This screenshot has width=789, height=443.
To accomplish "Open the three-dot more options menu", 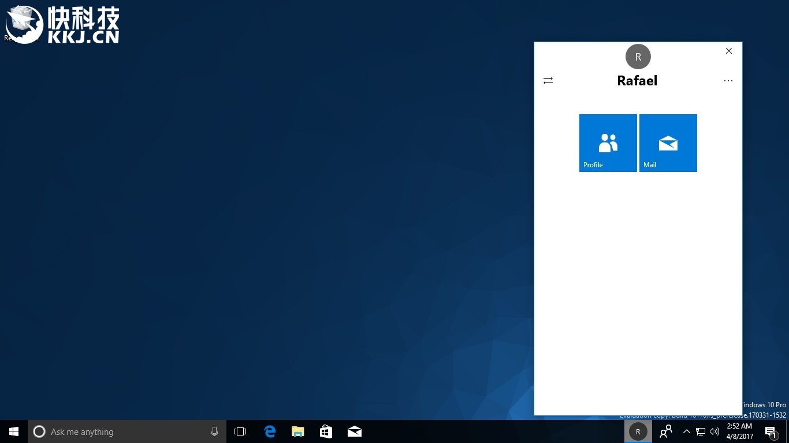I will (728, 81).
